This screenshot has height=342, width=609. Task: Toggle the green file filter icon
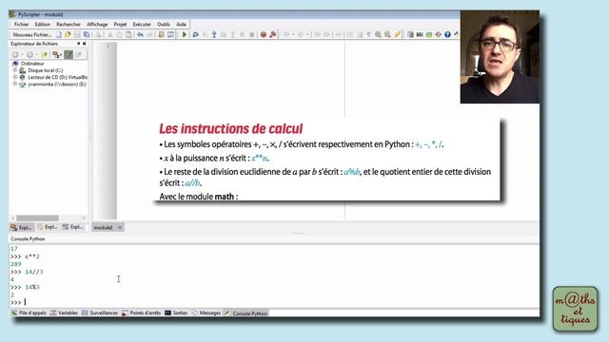pyautogui.click(x=69, y=55)
